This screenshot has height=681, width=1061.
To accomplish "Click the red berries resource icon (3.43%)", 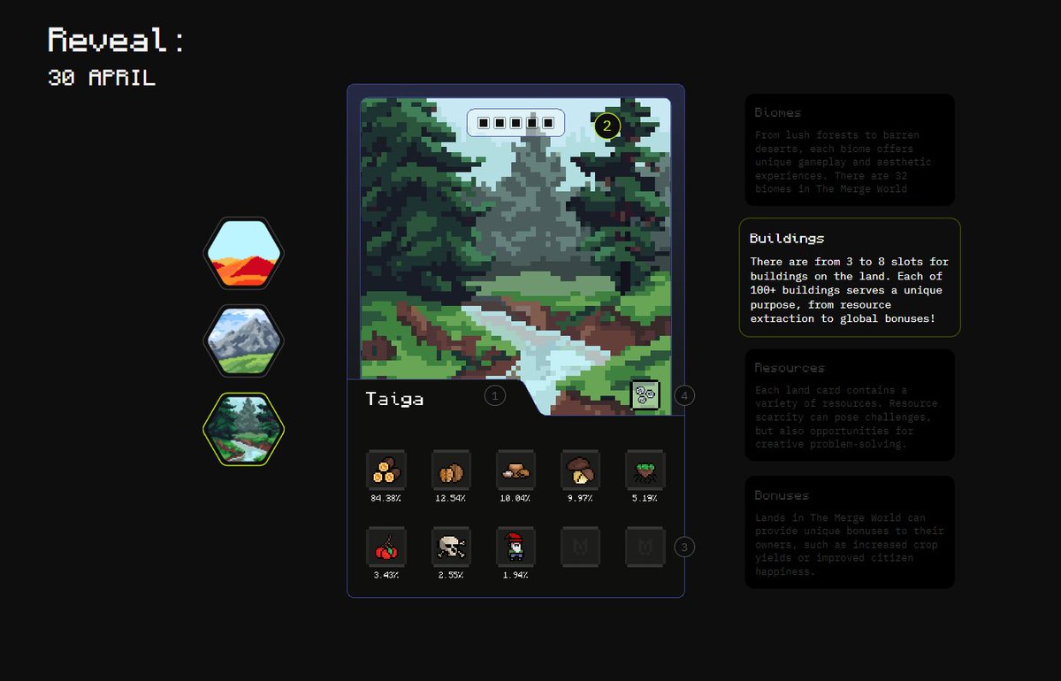I will coord(386,547).
